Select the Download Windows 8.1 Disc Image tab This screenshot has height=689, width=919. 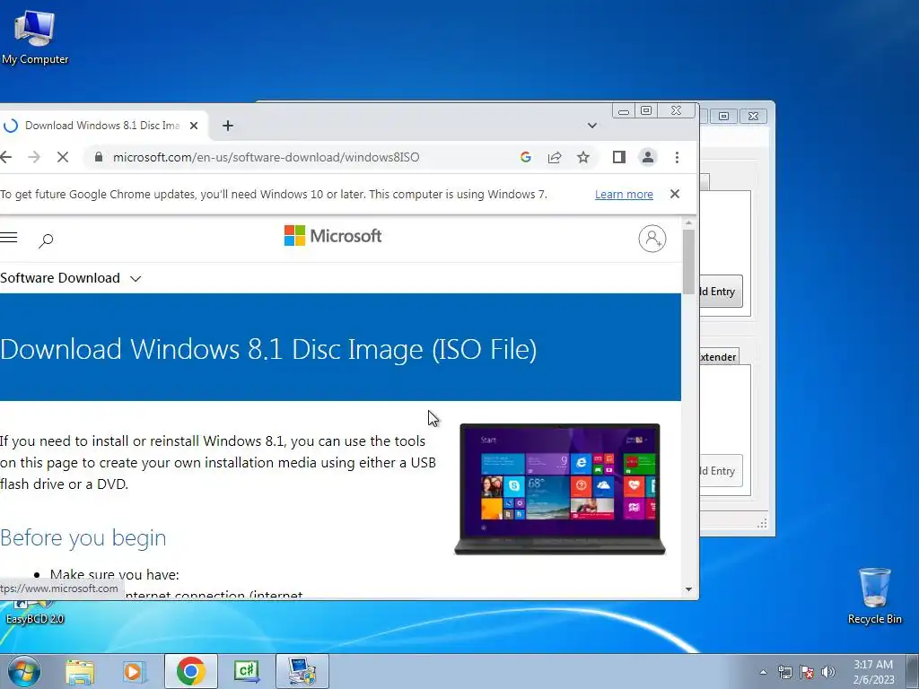102,126
